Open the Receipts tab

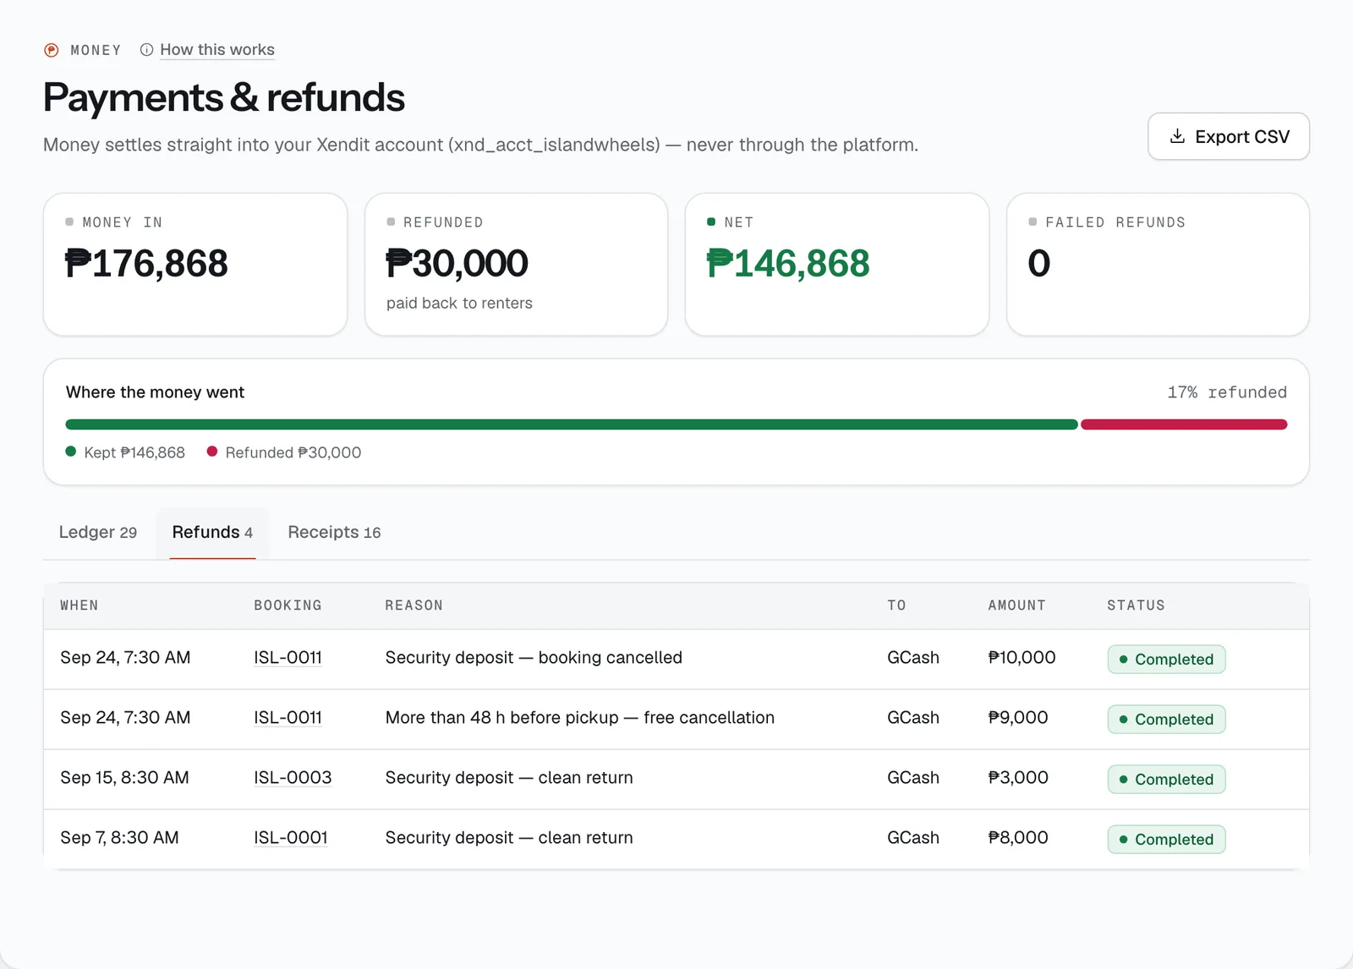[334, 532]
